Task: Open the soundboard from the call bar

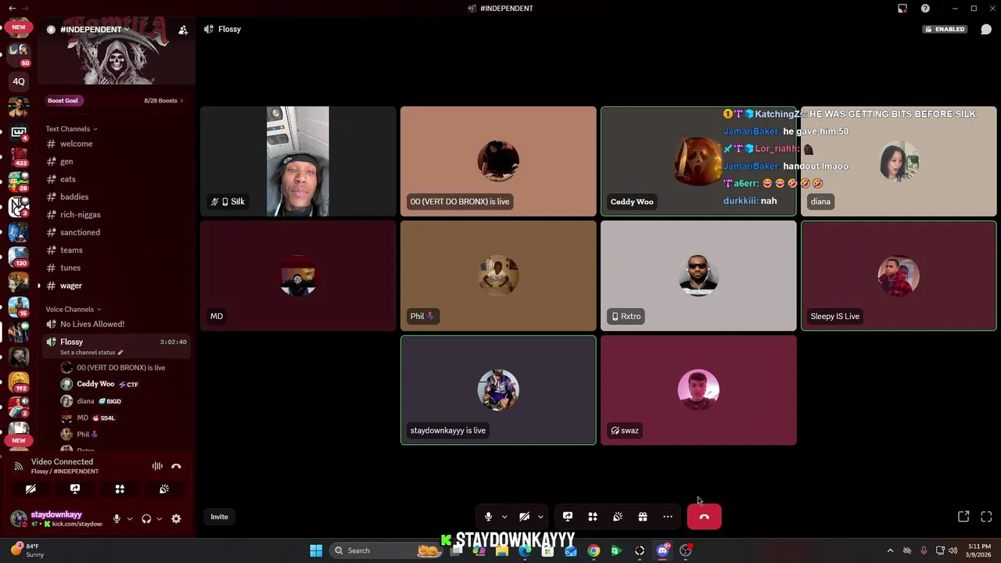Action: point(618,517)
